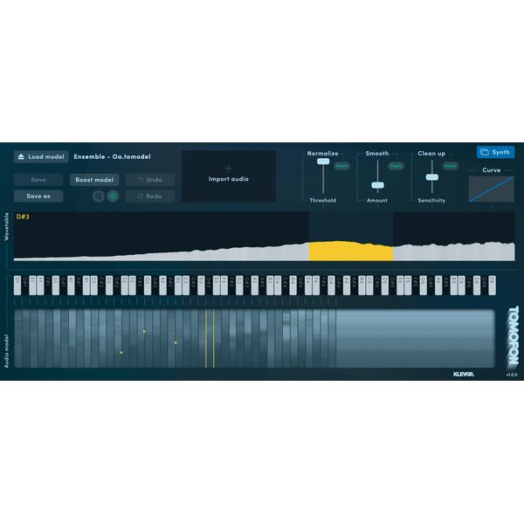Viewport: 524px width, 524px height.
Task: Click the Curve graph
Action: pyautogui.click(x=491, y=189)
